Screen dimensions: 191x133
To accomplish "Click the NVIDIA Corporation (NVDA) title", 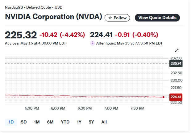I will (x=53, y=17).
